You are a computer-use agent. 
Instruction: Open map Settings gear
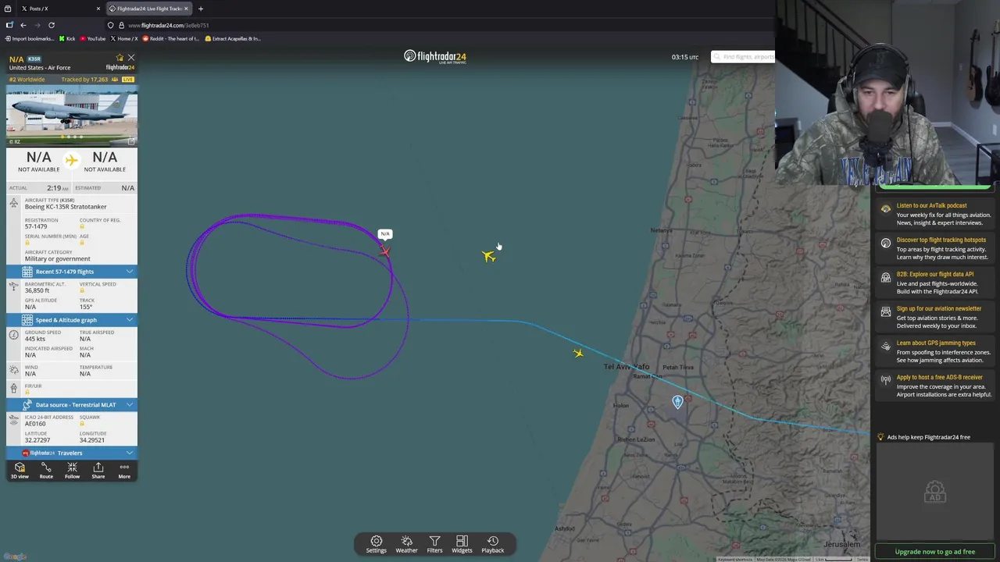(x=377, y=544)
